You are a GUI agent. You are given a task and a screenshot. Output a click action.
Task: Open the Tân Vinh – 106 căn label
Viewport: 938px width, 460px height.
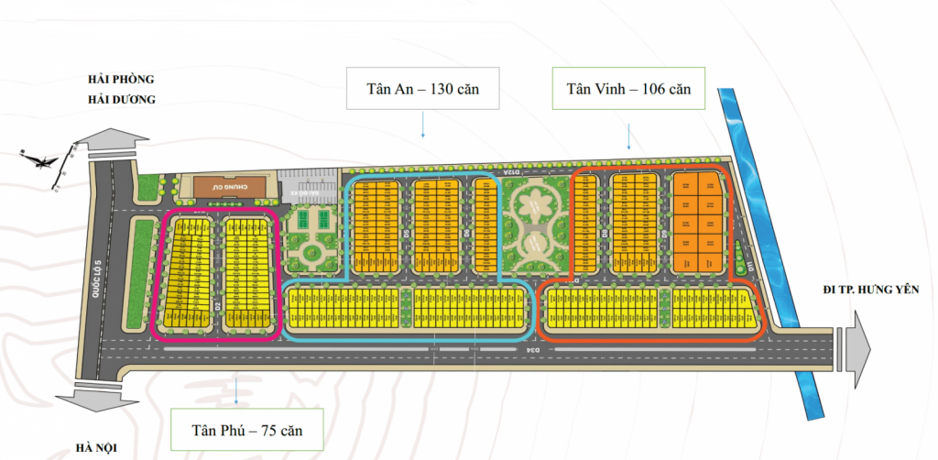(x=628, y=89)
